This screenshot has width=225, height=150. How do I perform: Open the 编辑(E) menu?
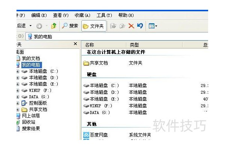click(39, 15)
